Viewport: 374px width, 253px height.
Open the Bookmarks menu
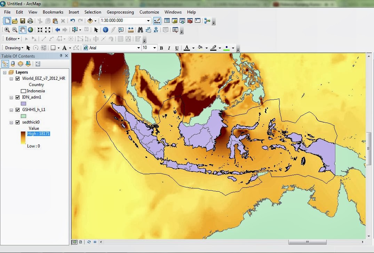(53, 12)
